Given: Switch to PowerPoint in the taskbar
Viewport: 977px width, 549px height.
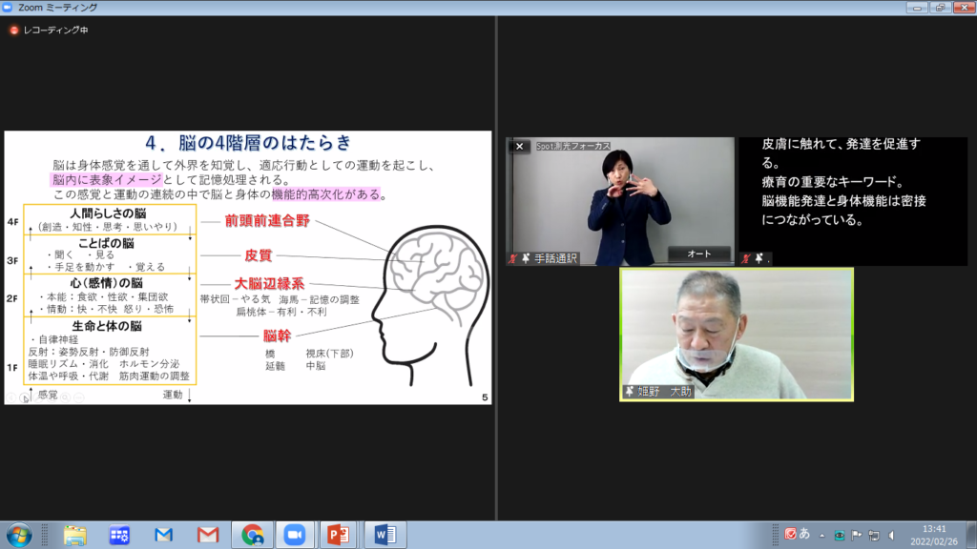Looking at the screenshot, I should click(x=338, y=535).
